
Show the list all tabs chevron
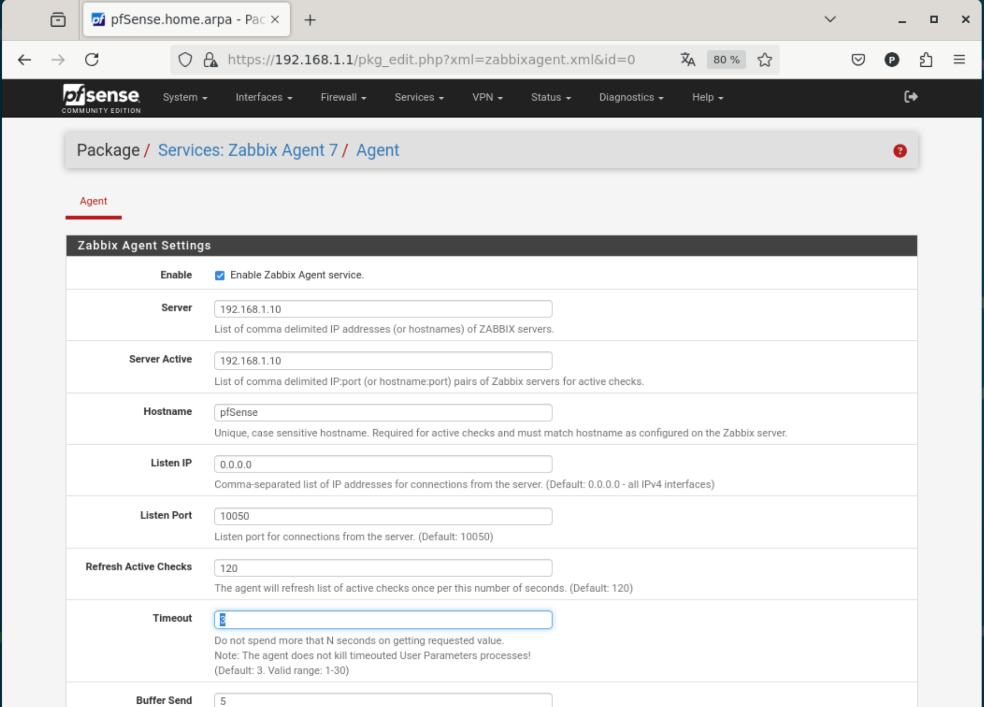pyautogui.click(x=830, y=20)
